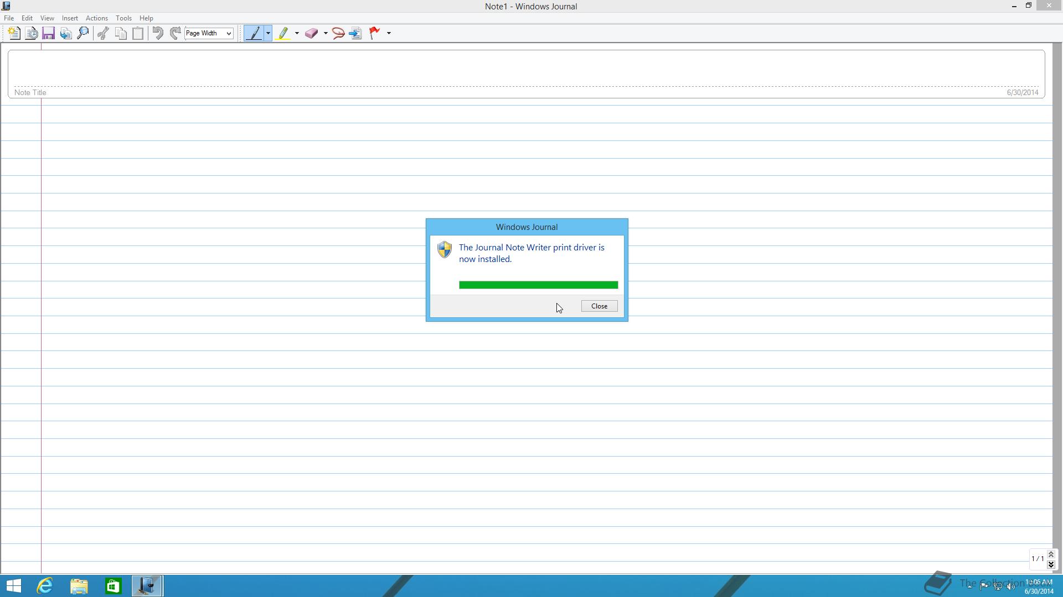Viewport: 1063px width, 597px height.
Task: Expand the Flag options arrow
Action: (389, 33)
